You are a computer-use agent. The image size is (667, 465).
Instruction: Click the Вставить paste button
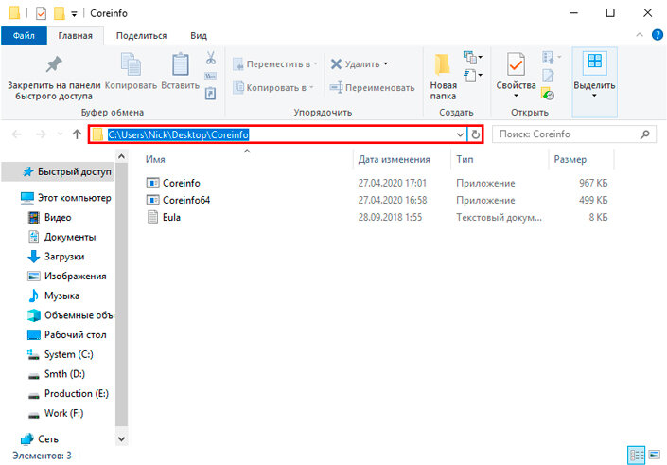(x=181, y=72)
